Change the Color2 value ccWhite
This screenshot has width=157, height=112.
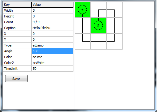click(x=53, y=63)
